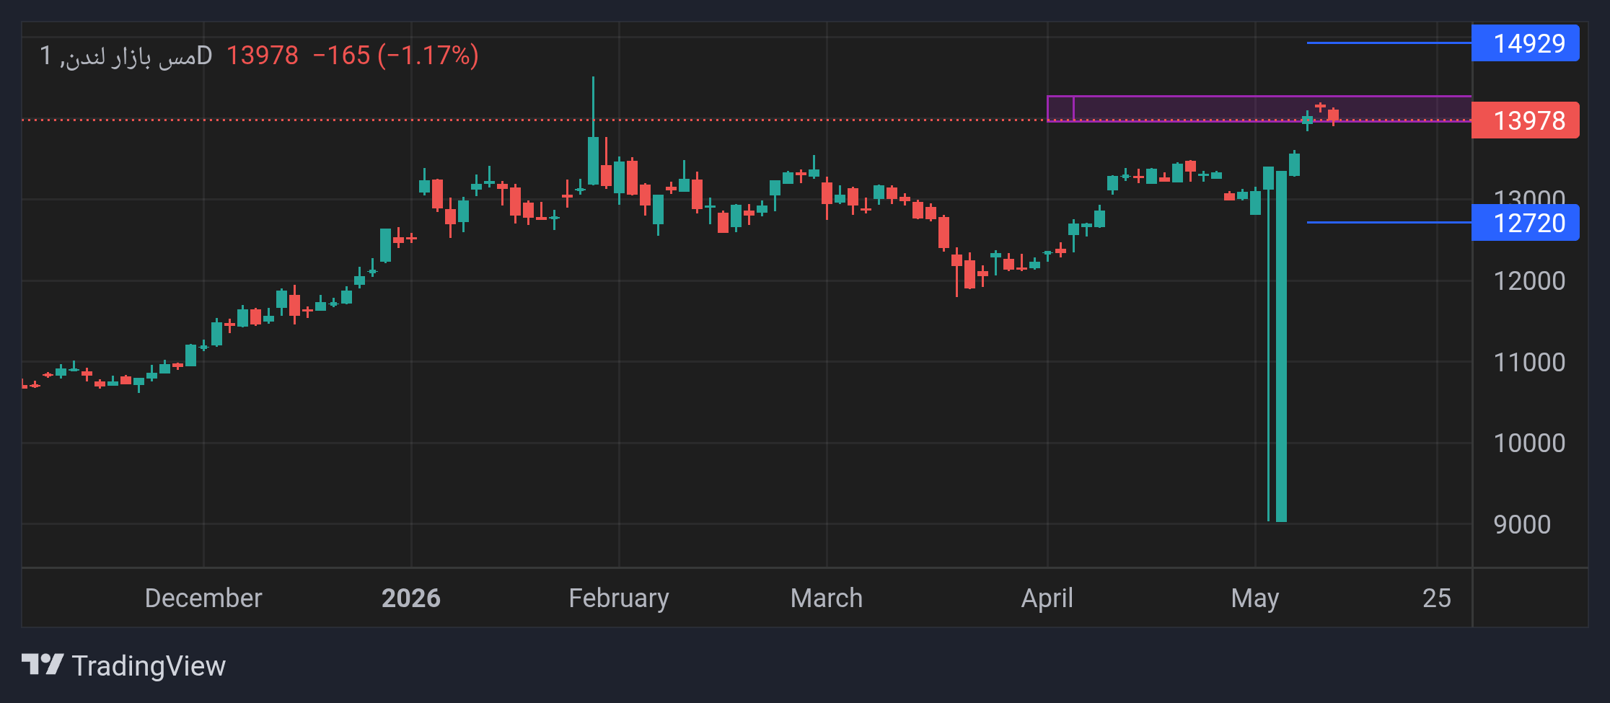Click the 25 date label on time axis
1610x703 pixels.
click(1437, 598)
